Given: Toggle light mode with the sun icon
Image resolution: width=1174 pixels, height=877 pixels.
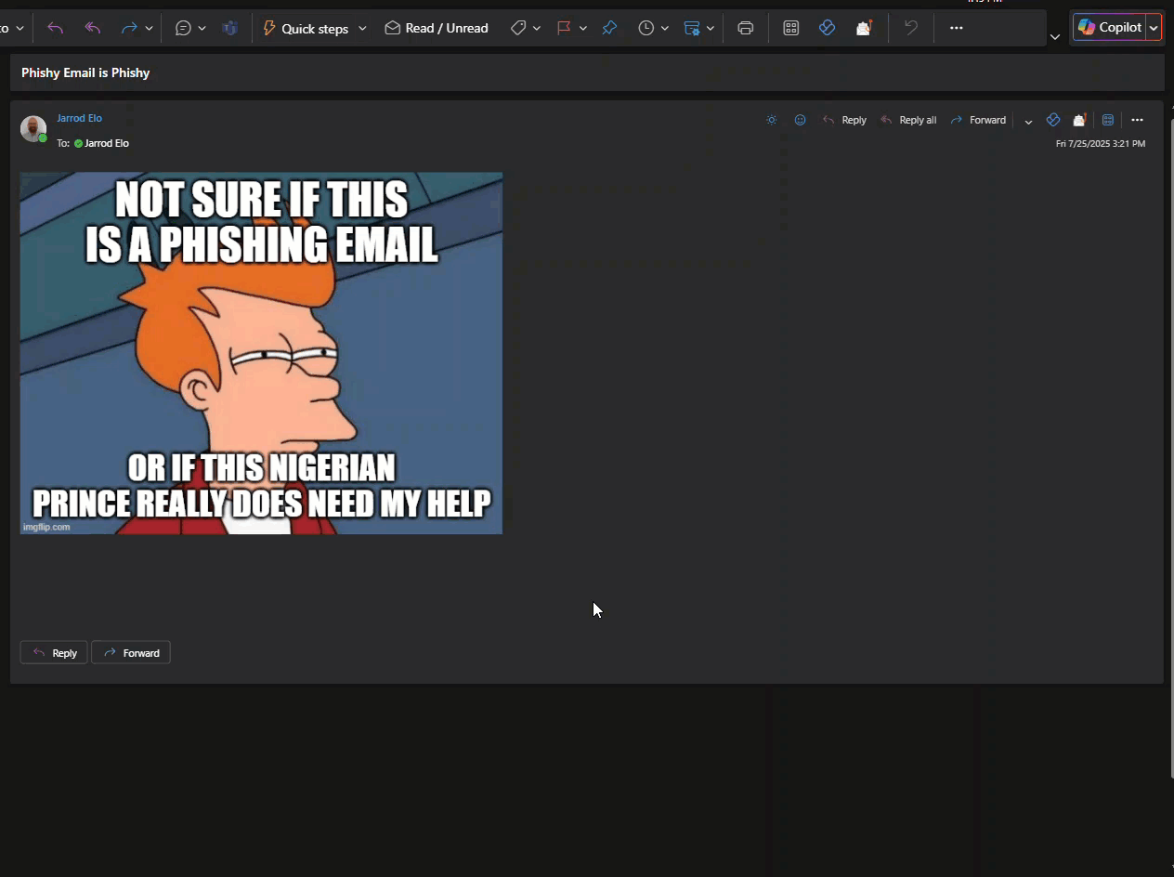Looking at the screenshot, I should coord(772,120).
